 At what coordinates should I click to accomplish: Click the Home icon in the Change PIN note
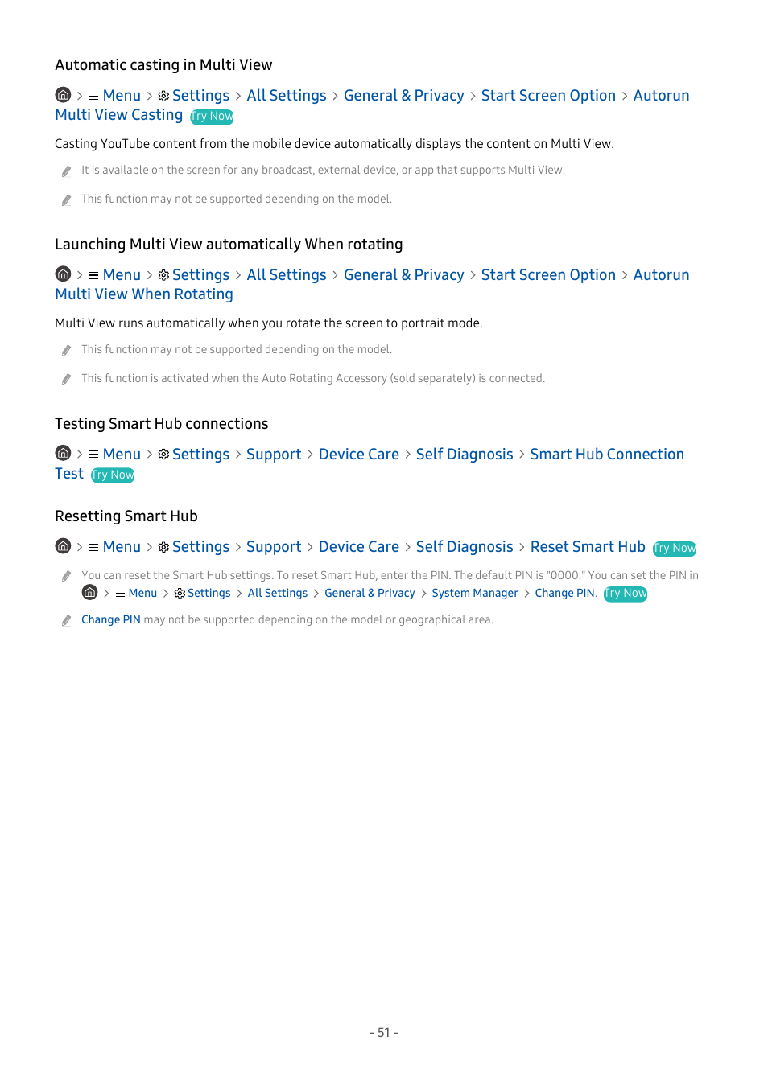(x=90, y=593)
